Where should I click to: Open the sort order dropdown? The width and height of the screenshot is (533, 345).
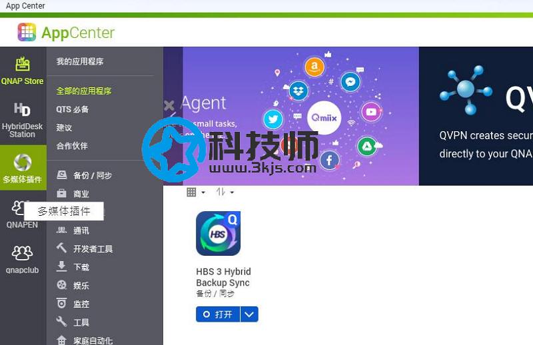point(225,192)
